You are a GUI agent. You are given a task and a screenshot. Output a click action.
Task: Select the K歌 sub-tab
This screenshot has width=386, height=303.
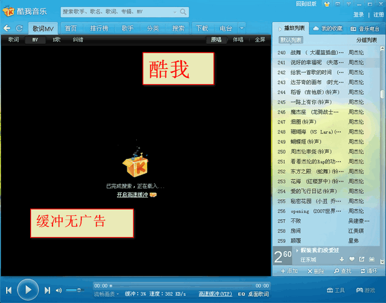pos(57,40)
